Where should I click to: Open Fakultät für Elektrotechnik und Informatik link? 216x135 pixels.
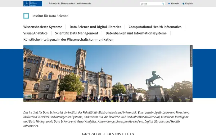(x=70, y=4)
